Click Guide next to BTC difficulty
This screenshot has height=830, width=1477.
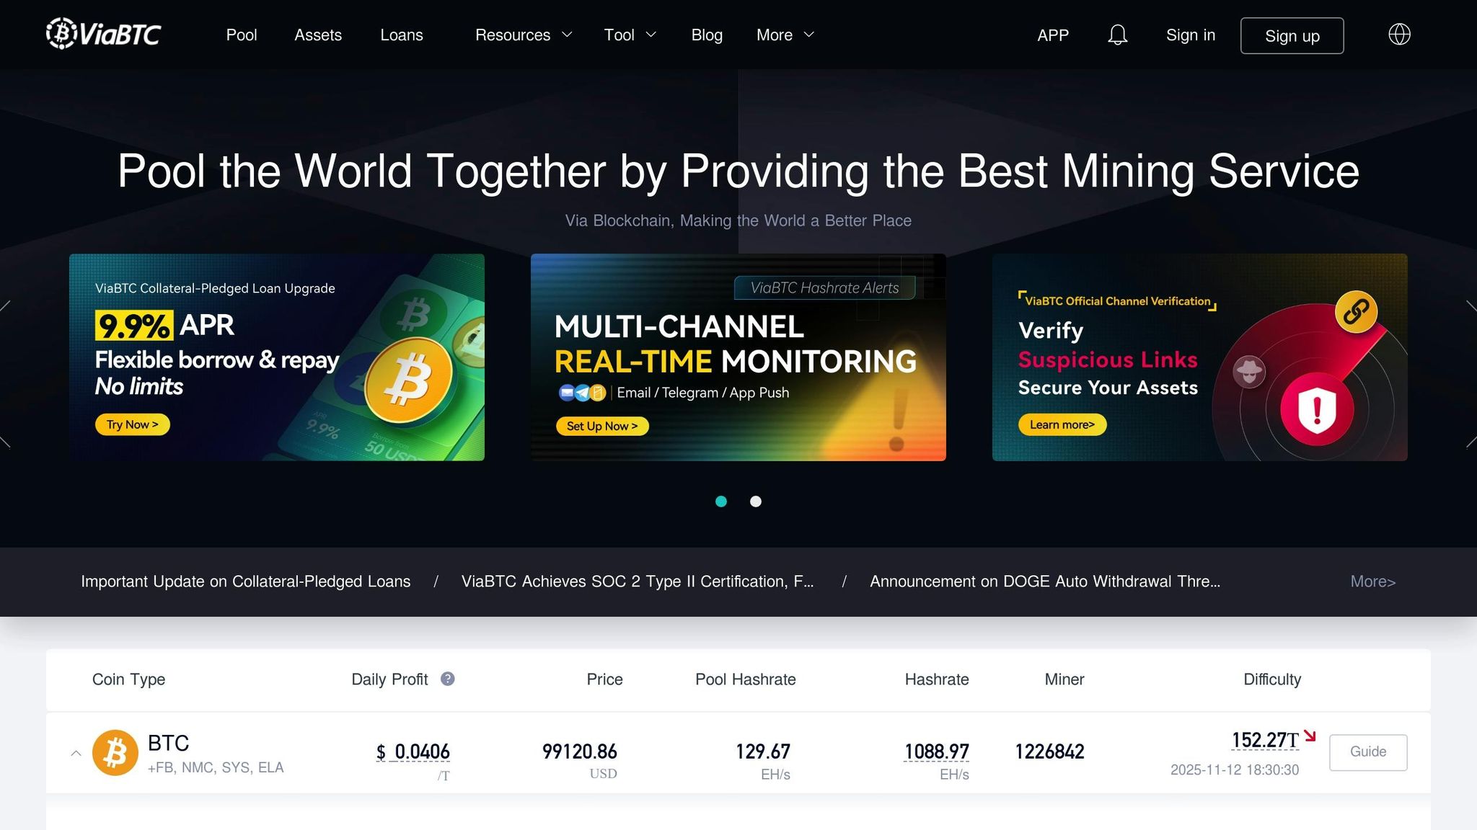click(x=1367, y=751)
